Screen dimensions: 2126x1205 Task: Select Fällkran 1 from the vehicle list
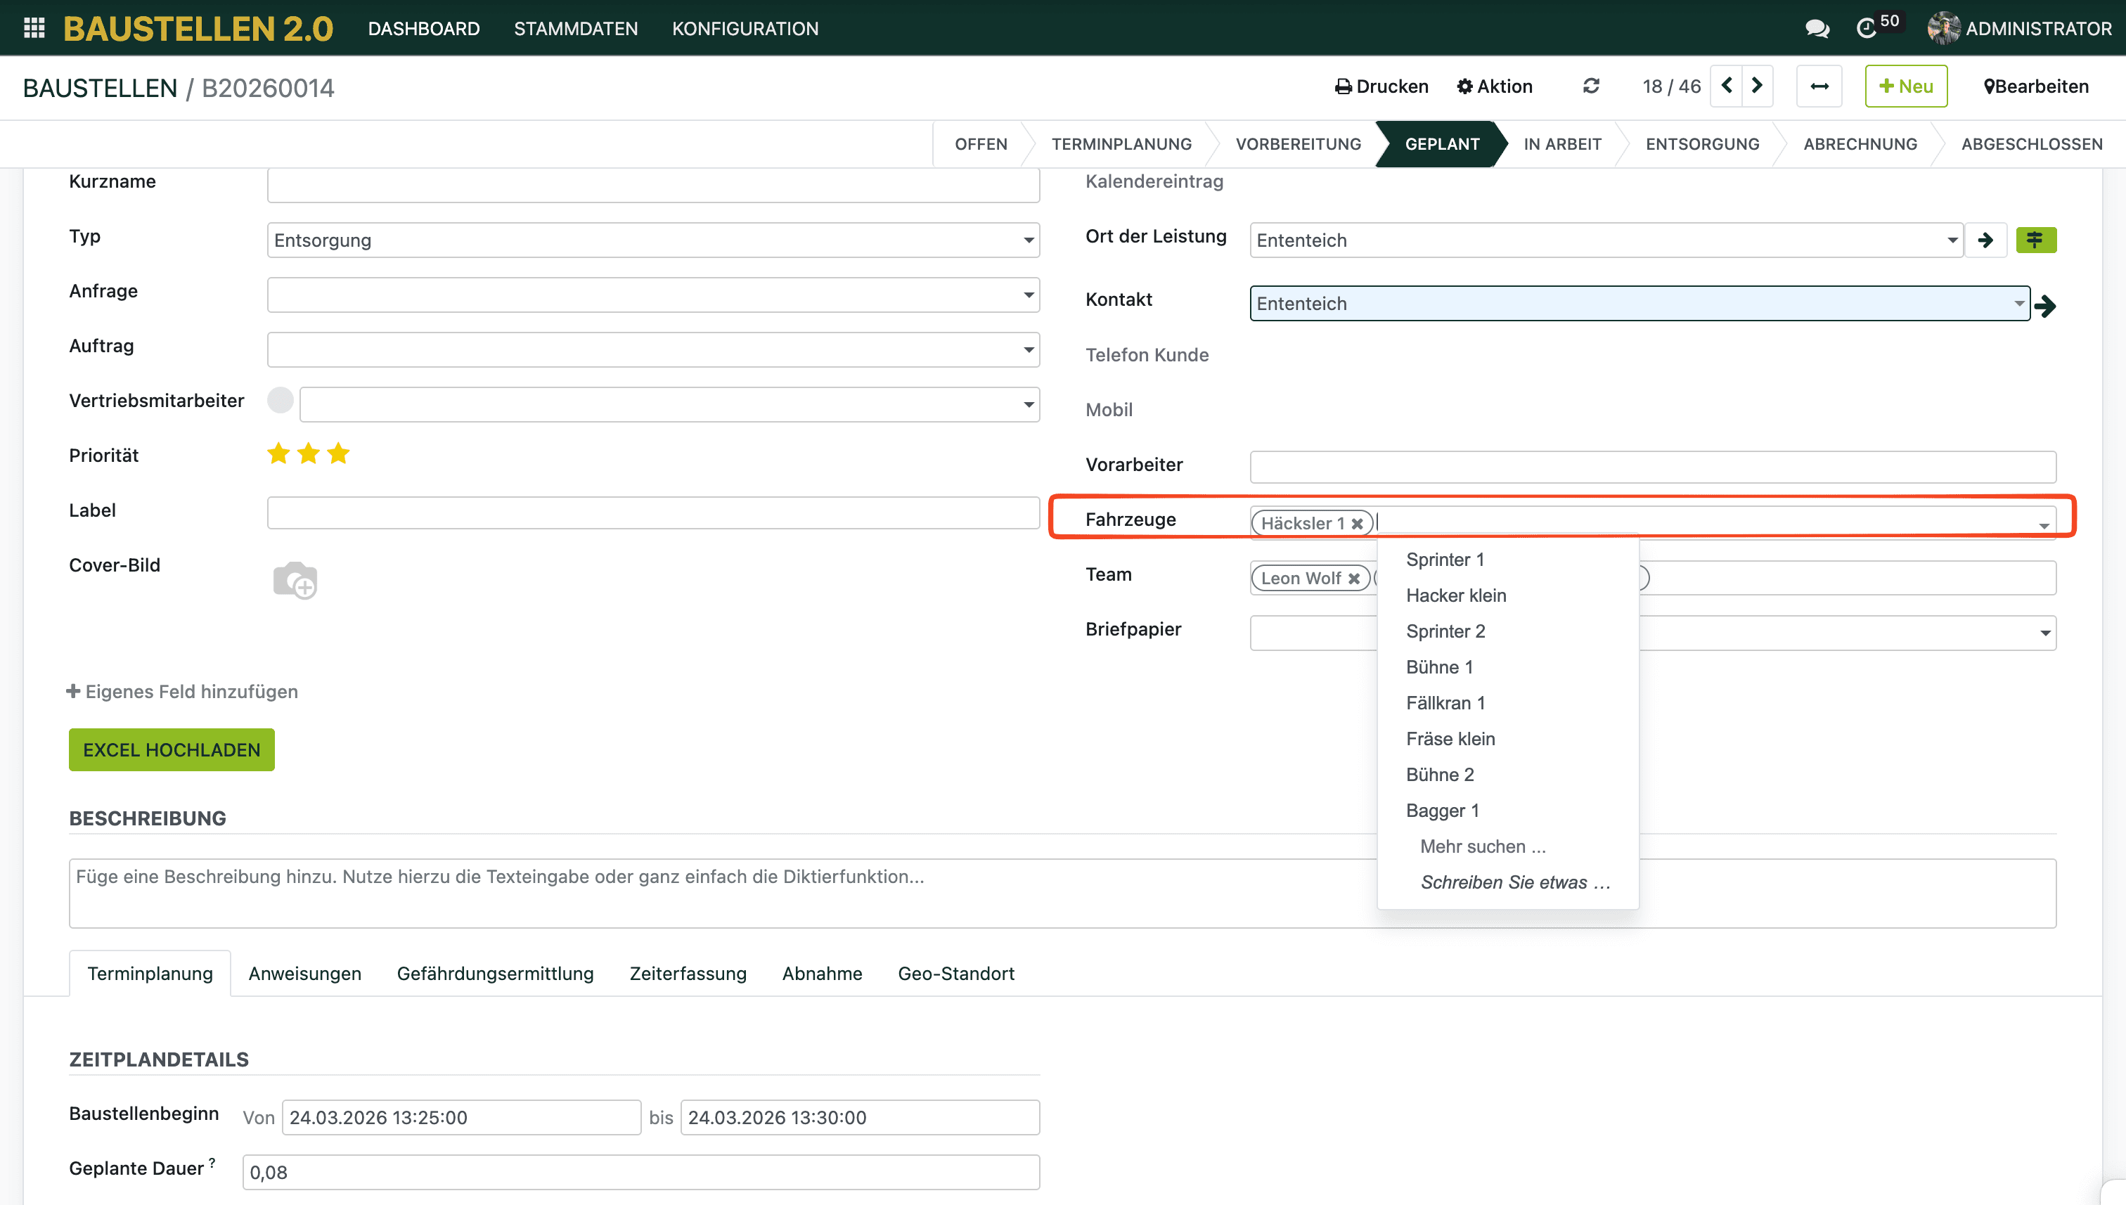1445,702
